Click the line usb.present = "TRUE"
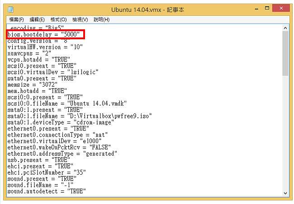The height and width of the screenshot is (204, 294). pos(39,160)
